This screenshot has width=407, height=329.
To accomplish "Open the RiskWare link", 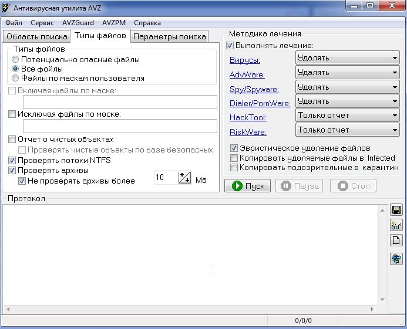I will coord(248,132).
